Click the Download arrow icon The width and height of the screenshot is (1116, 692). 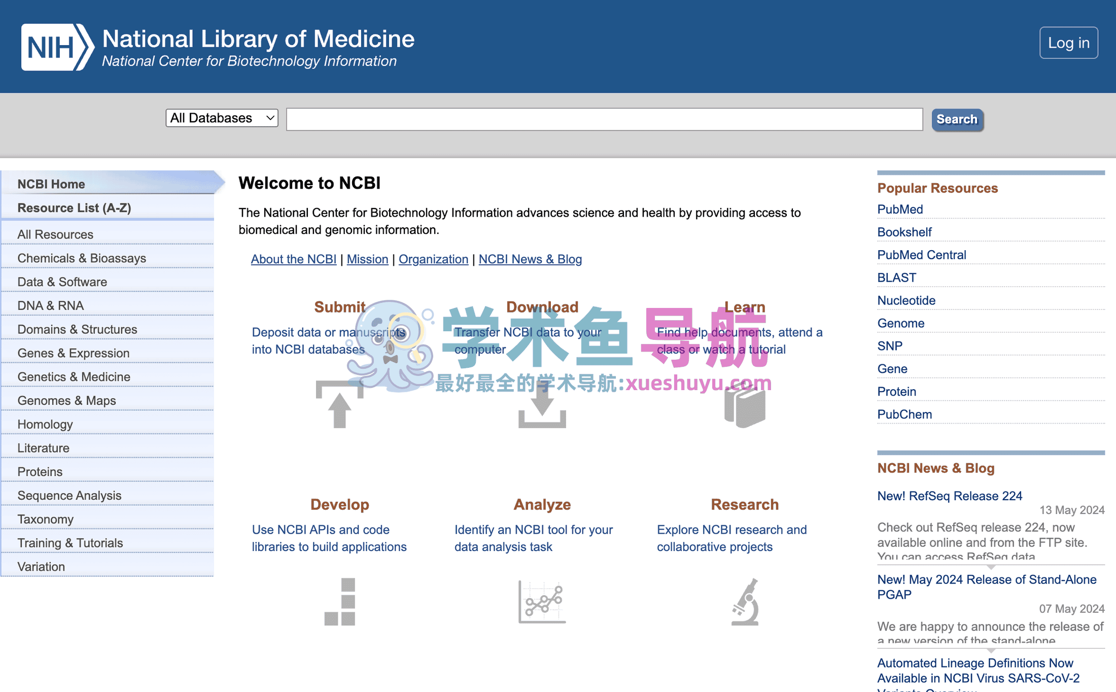[x=542, y=404]
